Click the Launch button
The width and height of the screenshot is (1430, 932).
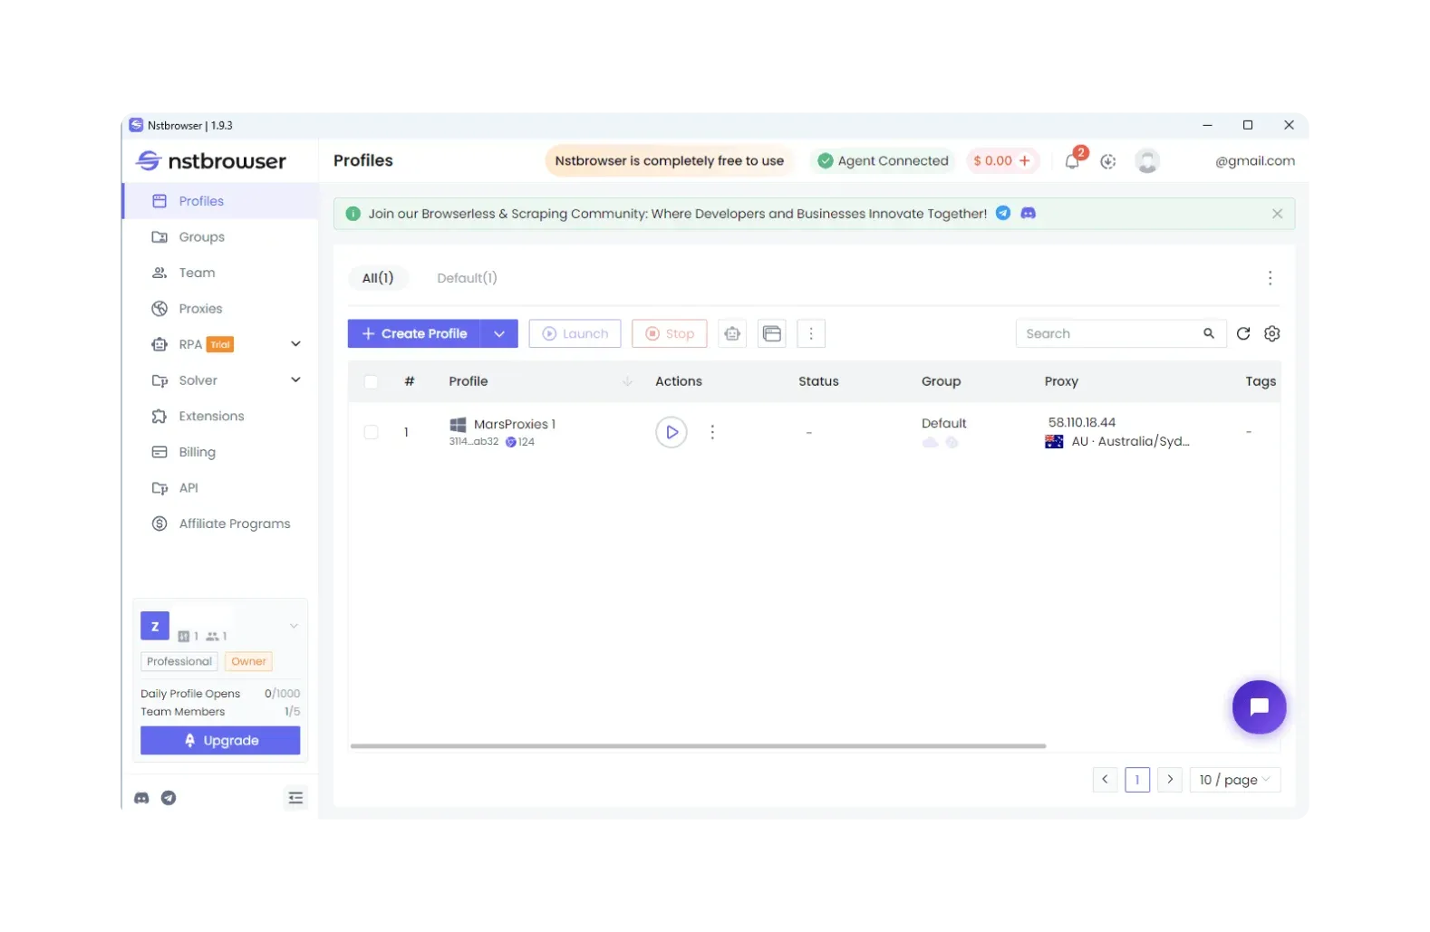pos(575,333)
